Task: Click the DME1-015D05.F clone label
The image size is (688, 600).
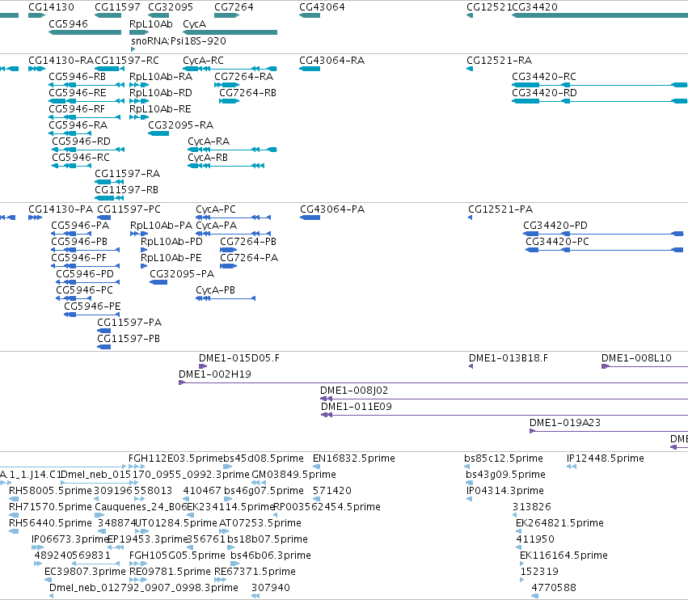Action: [239, 358]
